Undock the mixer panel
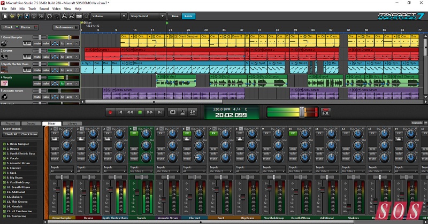 [x=417, y=123]
